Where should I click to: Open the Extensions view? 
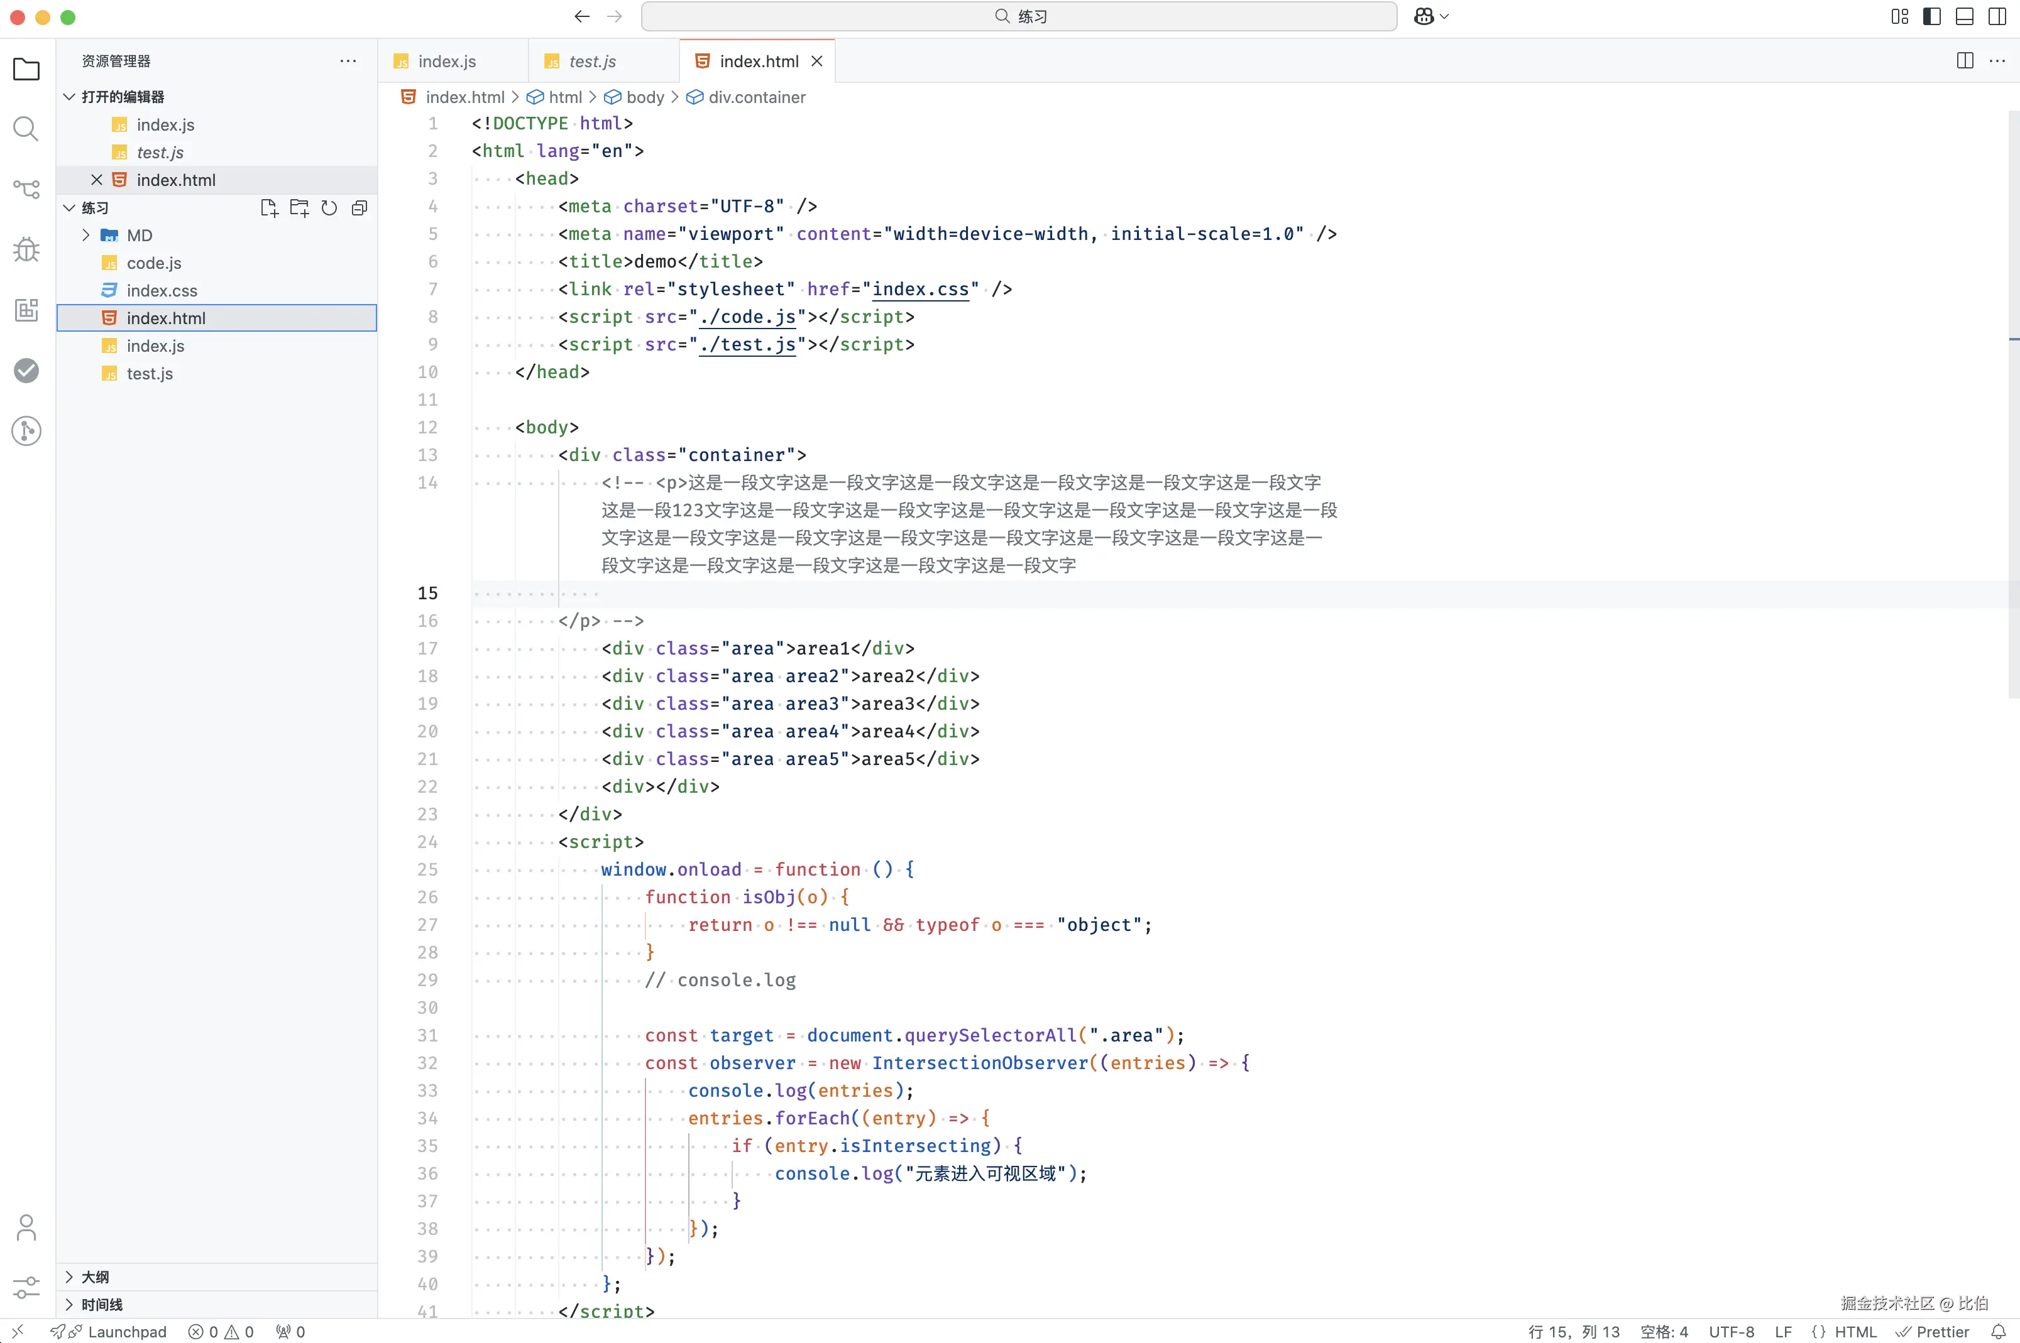(26, 309)
